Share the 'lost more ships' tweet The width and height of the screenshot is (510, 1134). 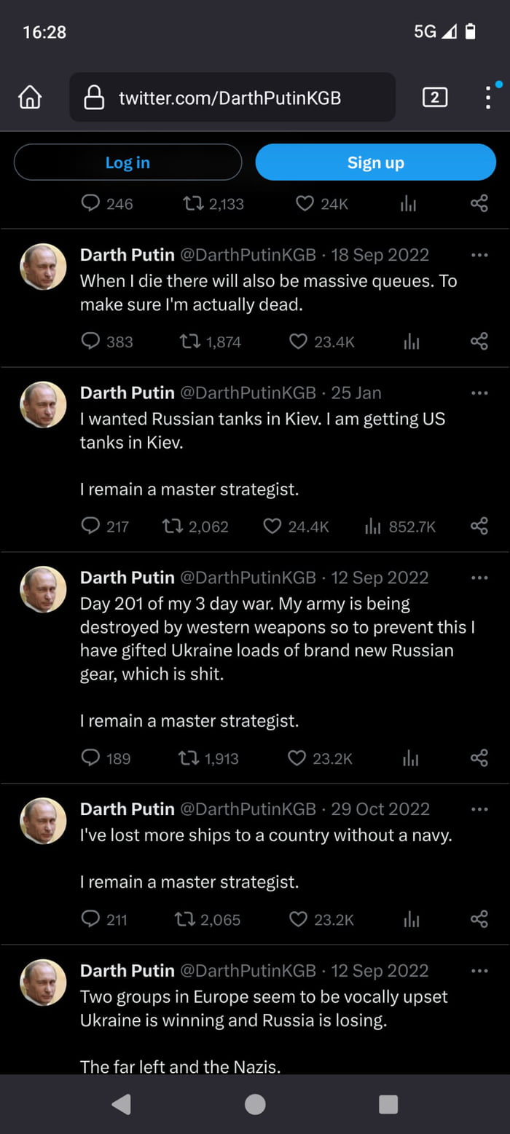pyautogui.click(x=479, y=919)
